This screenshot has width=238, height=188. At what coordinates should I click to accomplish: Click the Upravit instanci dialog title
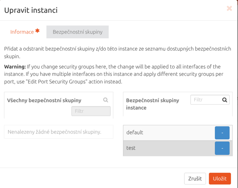pos(30,10)
